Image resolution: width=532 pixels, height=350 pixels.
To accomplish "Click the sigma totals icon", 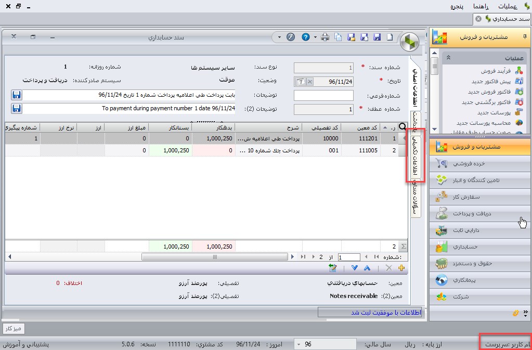I will (404, 247).
